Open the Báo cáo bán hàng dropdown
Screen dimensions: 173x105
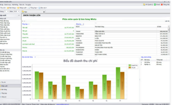tap(35, 57)
